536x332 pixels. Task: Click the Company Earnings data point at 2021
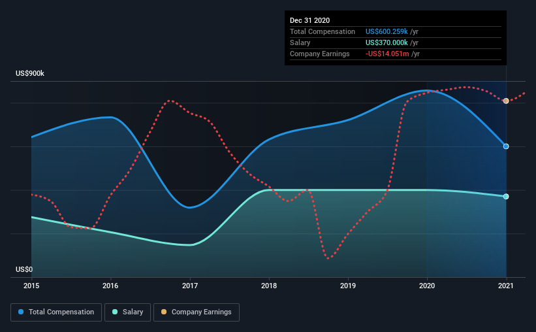coord(506,101)
